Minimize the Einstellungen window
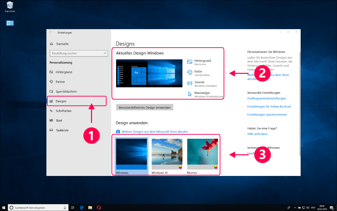 coord(280,32)
